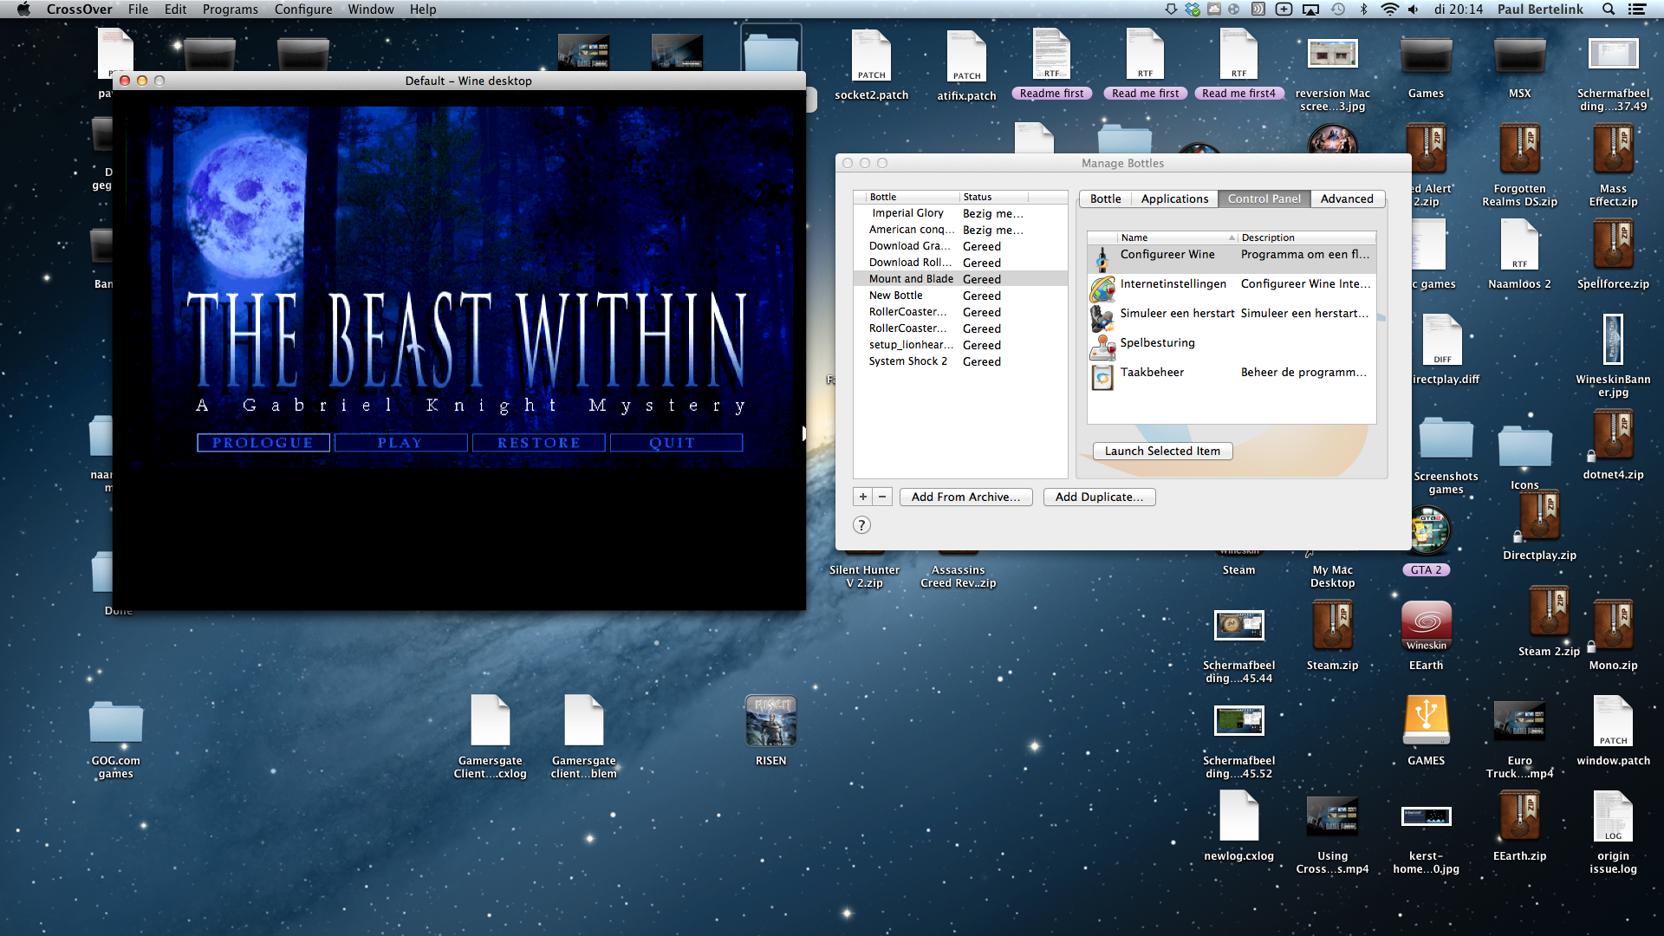The width and height of the screenshot is (1664, 936).
Task: Open the Configure menu
Action: coord(303,10)
